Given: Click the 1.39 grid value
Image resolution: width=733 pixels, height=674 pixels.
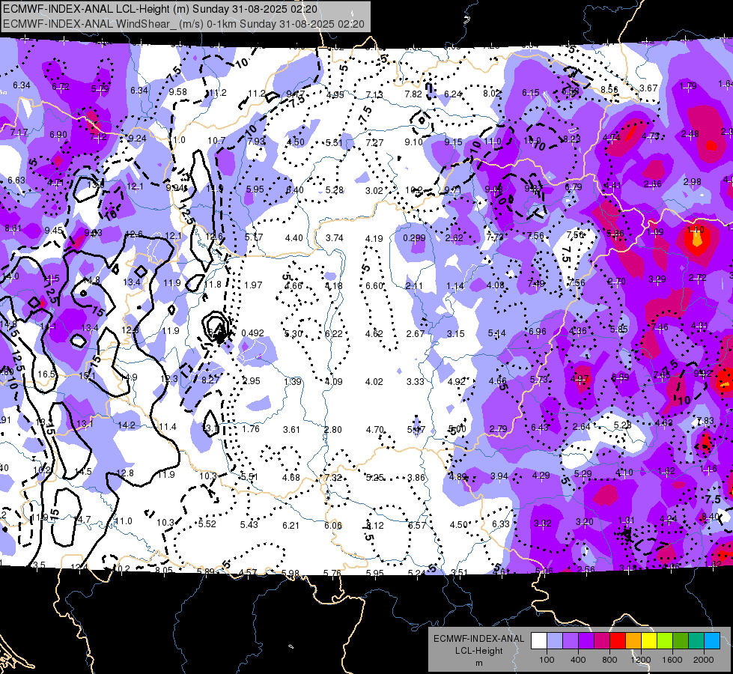Looking at the screenshot, I should click(293, 382).
